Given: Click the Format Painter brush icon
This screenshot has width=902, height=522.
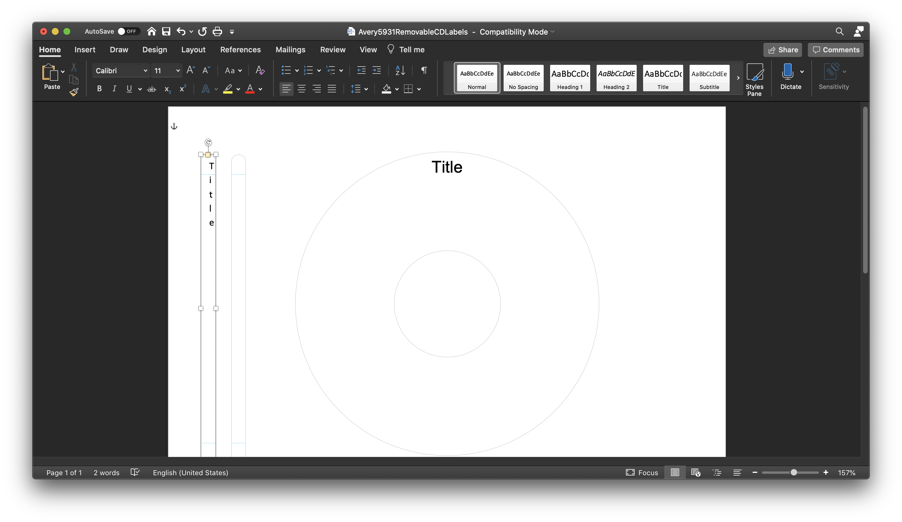Looking at the screenshot, I should pyautogui.click(x=74, y=92).
